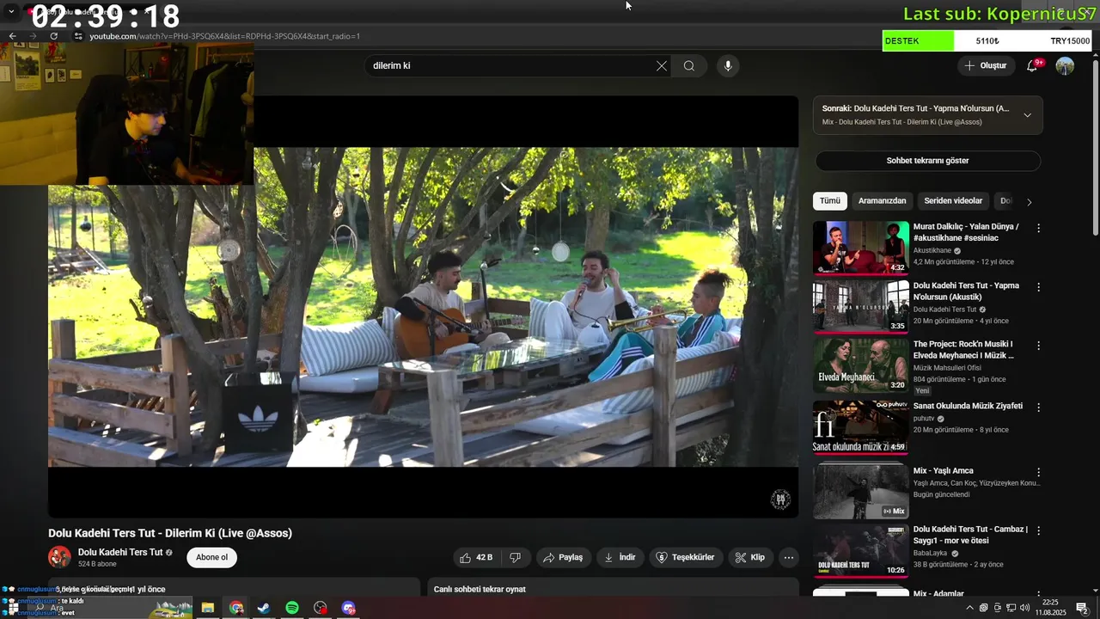Open The Project Elveda Meyhaneci thumbnail
Viewport: 1100px width, 619px height.
(x=861, y=365)
